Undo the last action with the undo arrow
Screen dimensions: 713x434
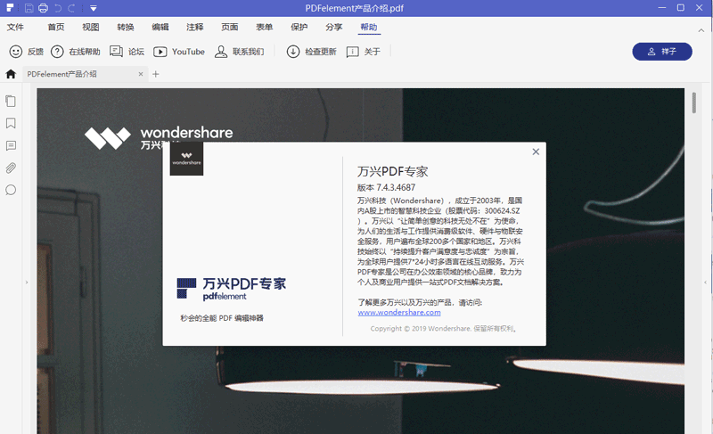click(58, 8)
